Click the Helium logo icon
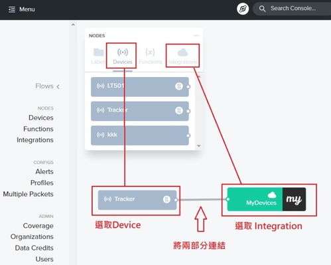This screenshot has width=331, height=265. click(243, 9)
